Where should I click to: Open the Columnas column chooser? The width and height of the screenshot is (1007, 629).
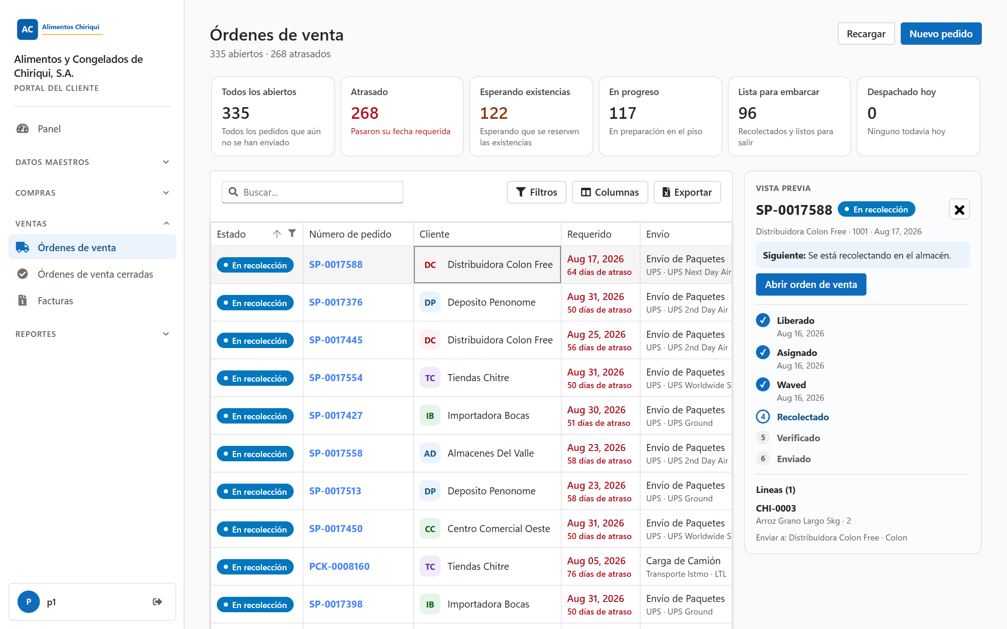(610, 192)
